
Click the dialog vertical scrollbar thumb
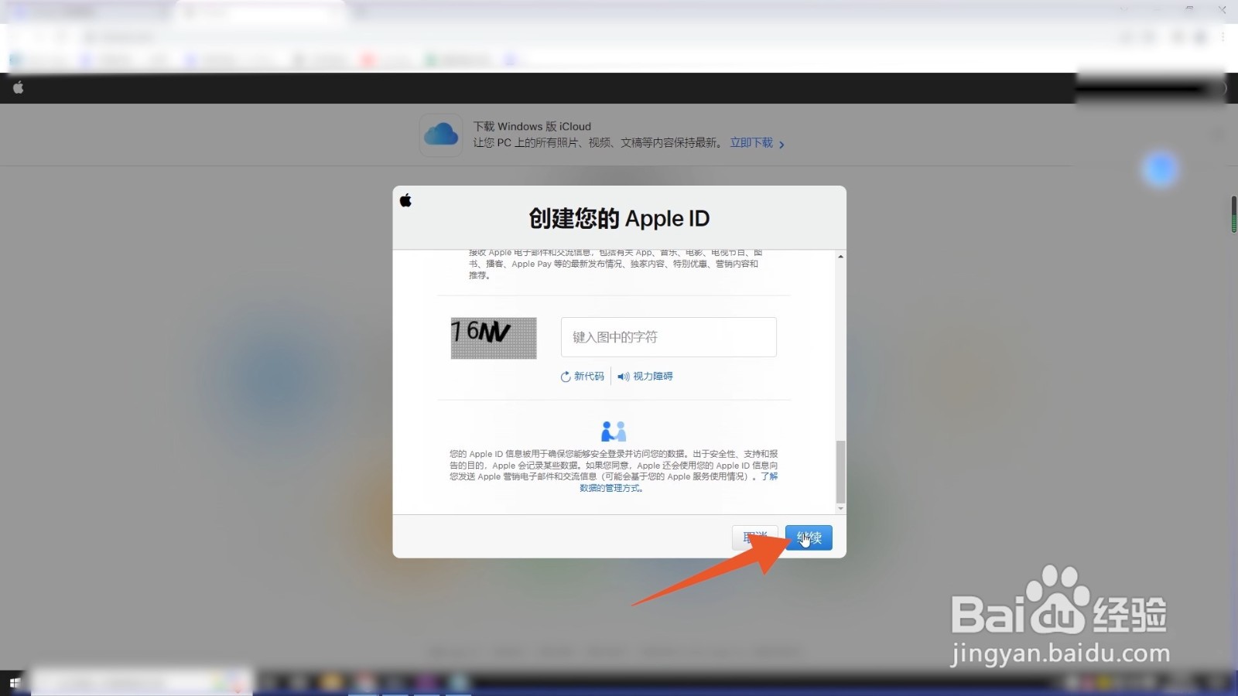(x=840, y=472)
